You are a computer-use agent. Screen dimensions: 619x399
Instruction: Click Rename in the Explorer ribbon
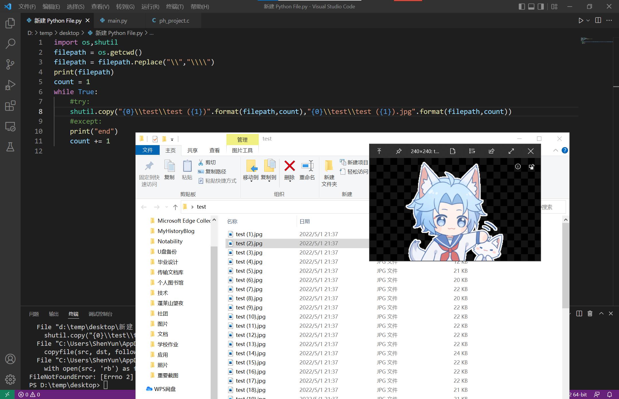(307, 171)
